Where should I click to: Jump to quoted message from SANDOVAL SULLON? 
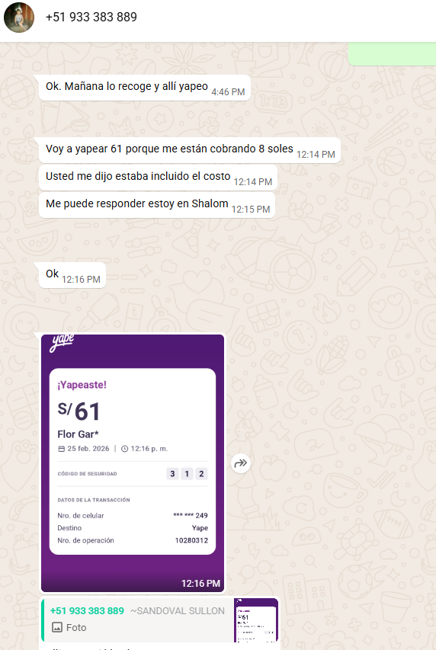click(x=160, y=620)
